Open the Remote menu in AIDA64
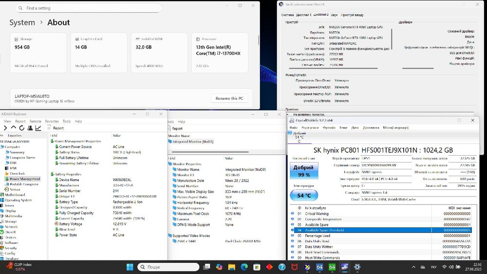 tap(36, 121)
